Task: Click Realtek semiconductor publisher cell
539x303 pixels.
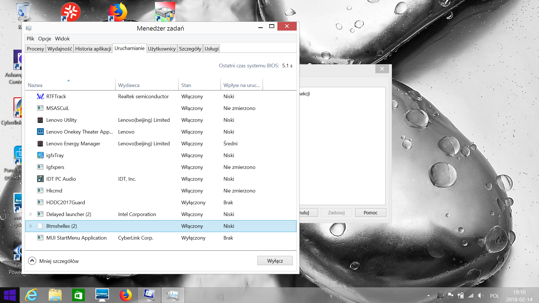Action: [x=143, y=96]
